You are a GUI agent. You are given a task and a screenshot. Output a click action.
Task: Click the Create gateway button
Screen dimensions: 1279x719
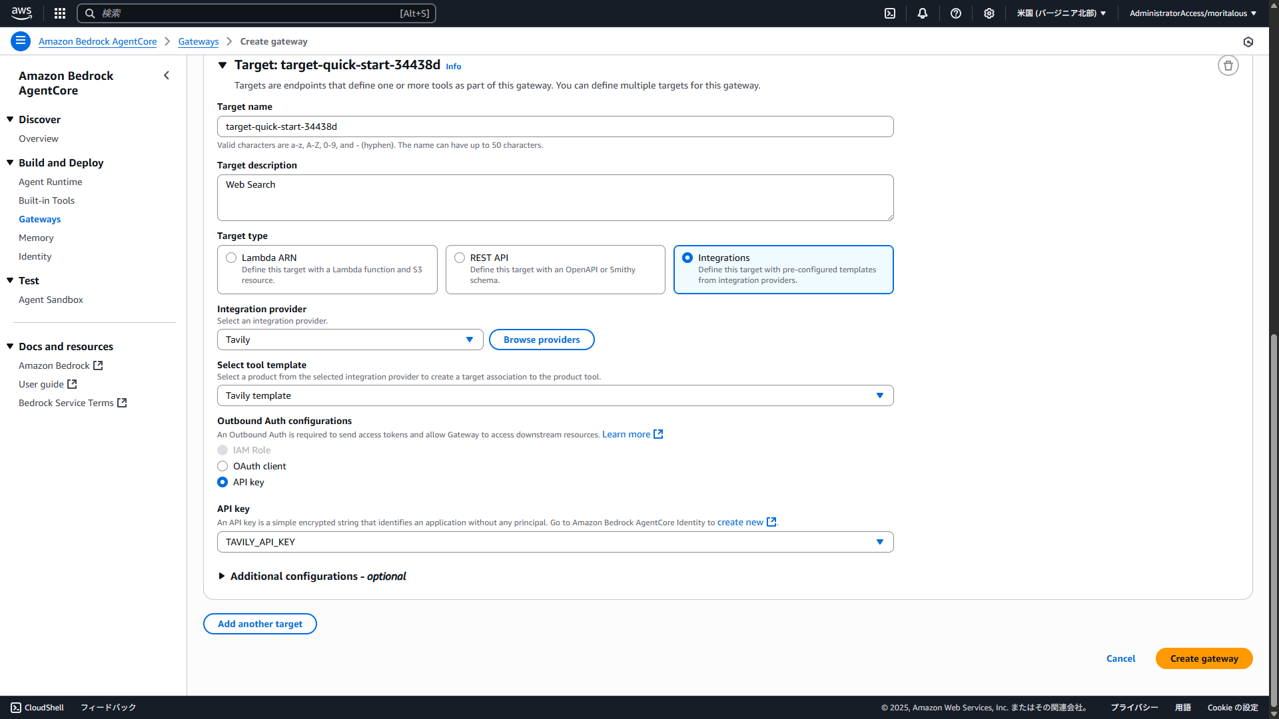coord(1204,658)
